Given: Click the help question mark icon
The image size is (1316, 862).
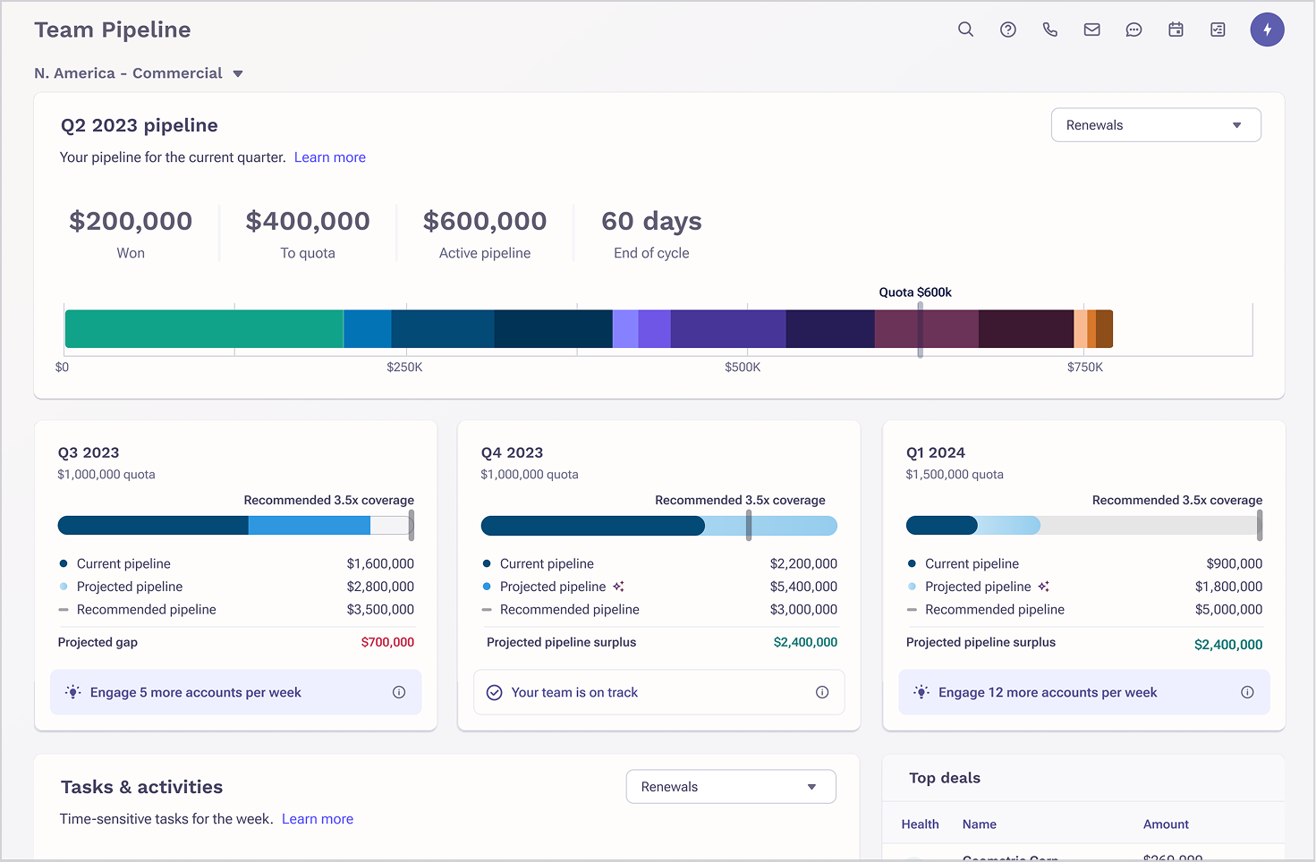Looking at the screenshot, I should click(x=1007, y=30).
